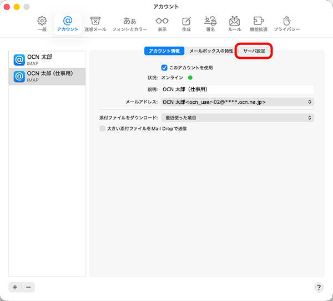This screenshot has width=333, height=301.
Task: Open the 機能拡張 extensions pane
Action: (x=259, y=23)
